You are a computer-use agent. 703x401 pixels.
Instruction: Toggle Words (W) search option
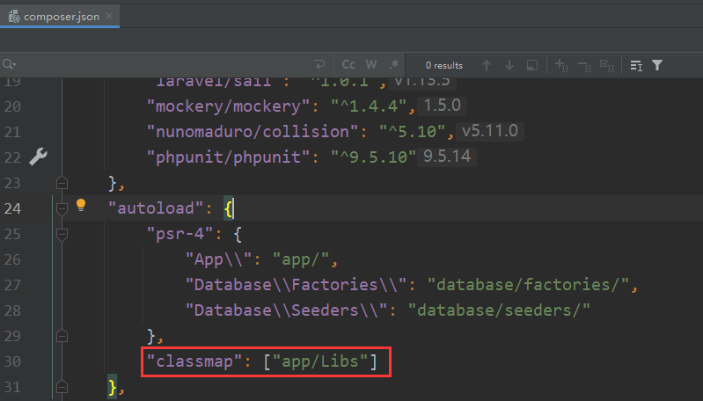point(370,65)
